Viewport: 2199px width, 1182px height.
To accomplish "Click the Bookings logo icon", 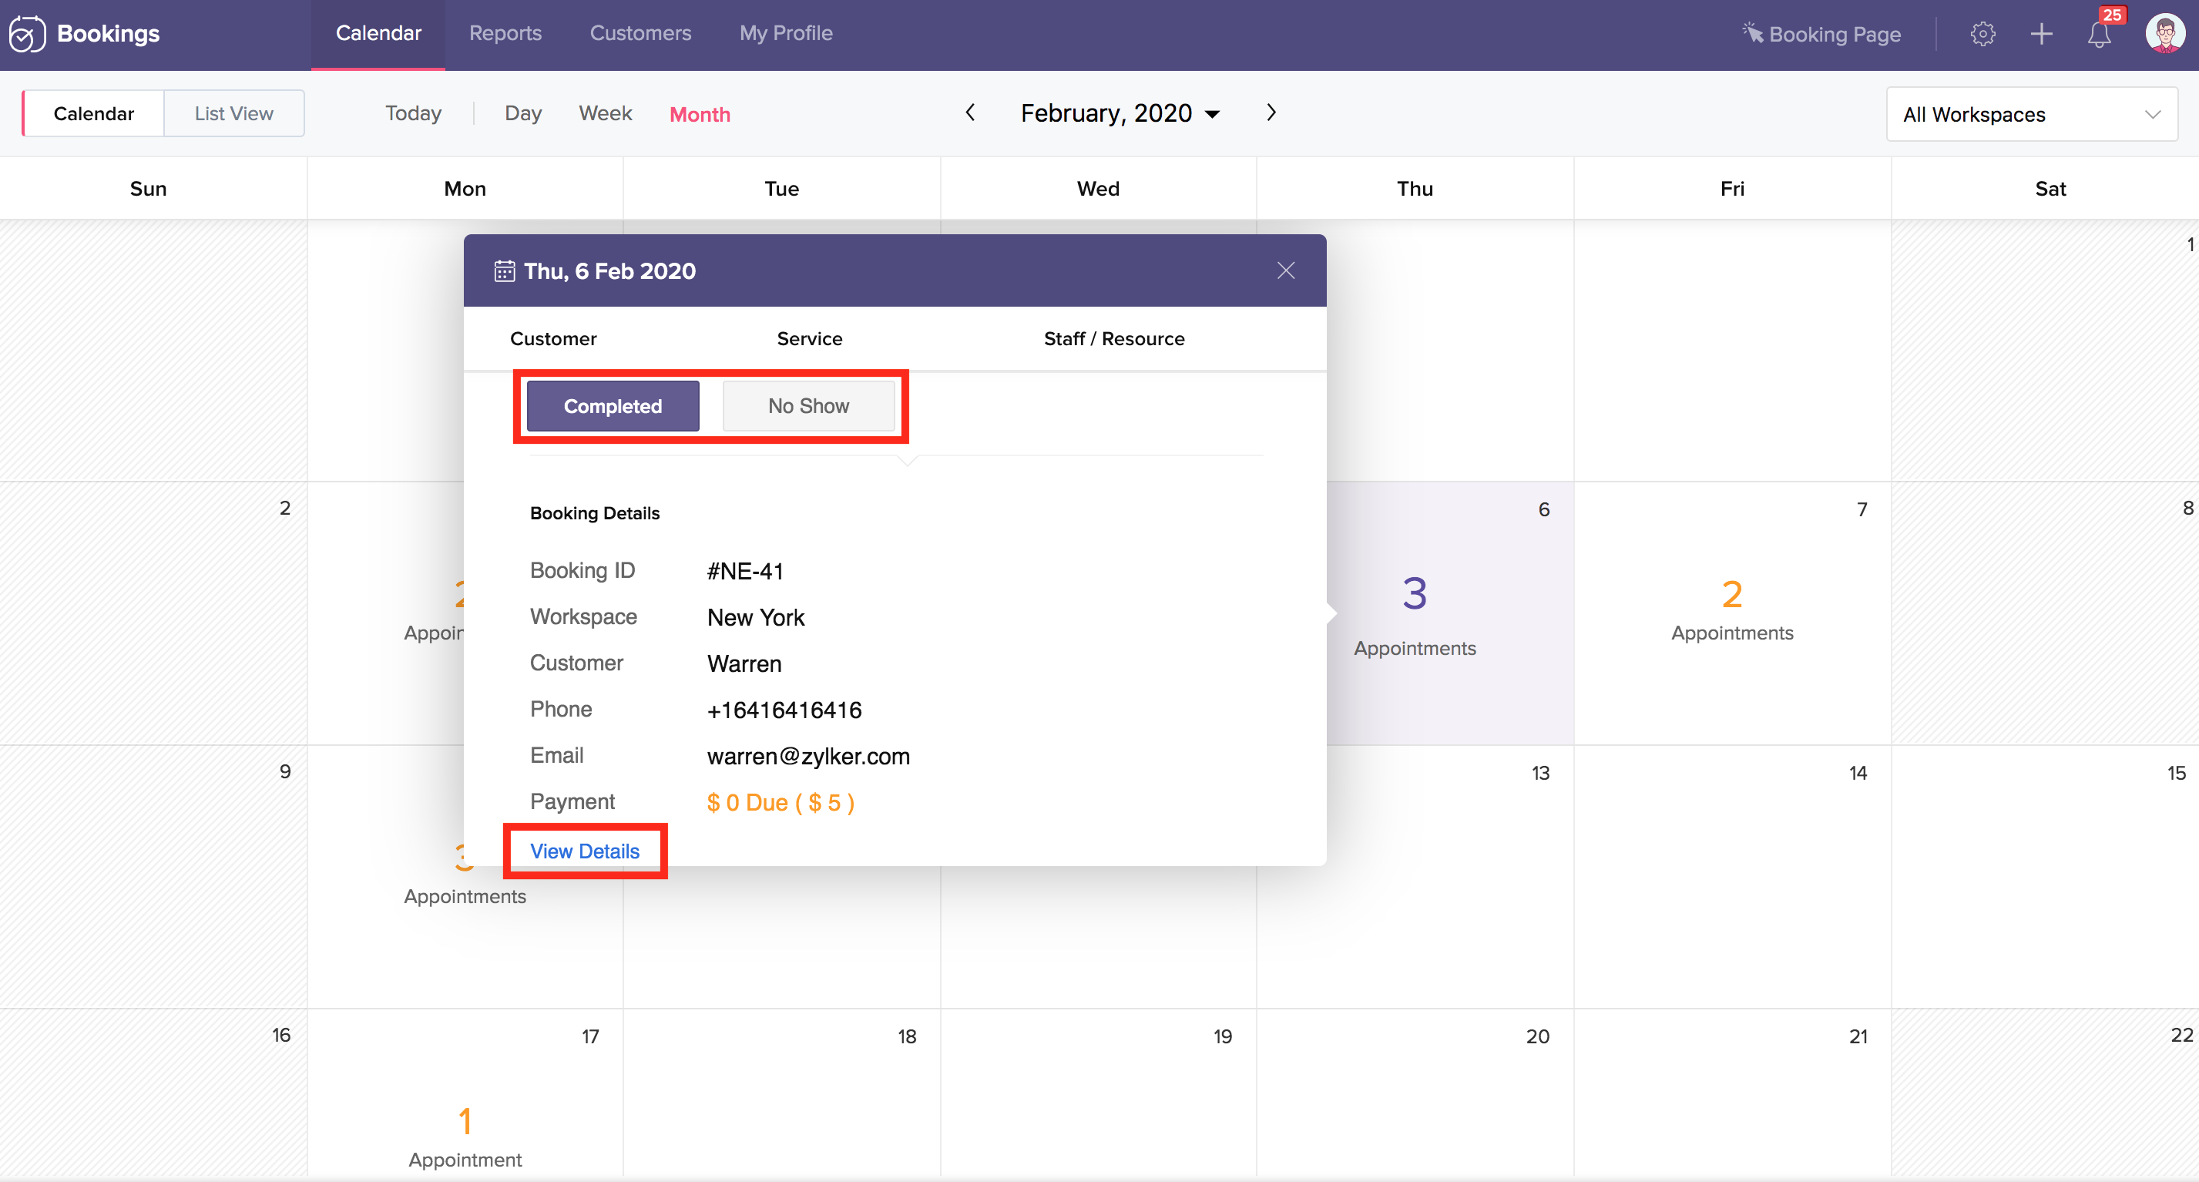I will click(27, 34).
